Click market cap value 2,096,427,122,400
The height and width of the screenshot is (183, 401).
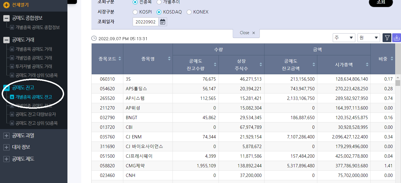click(350, 137)
